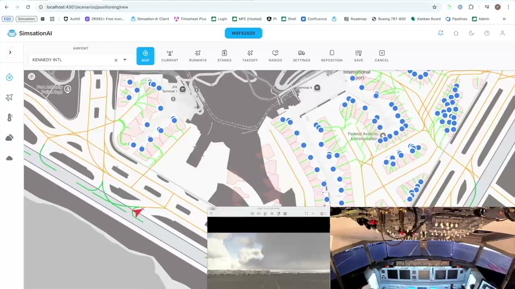Click the SAVE button
Screen dimensions: 515x289
(358, 56)
